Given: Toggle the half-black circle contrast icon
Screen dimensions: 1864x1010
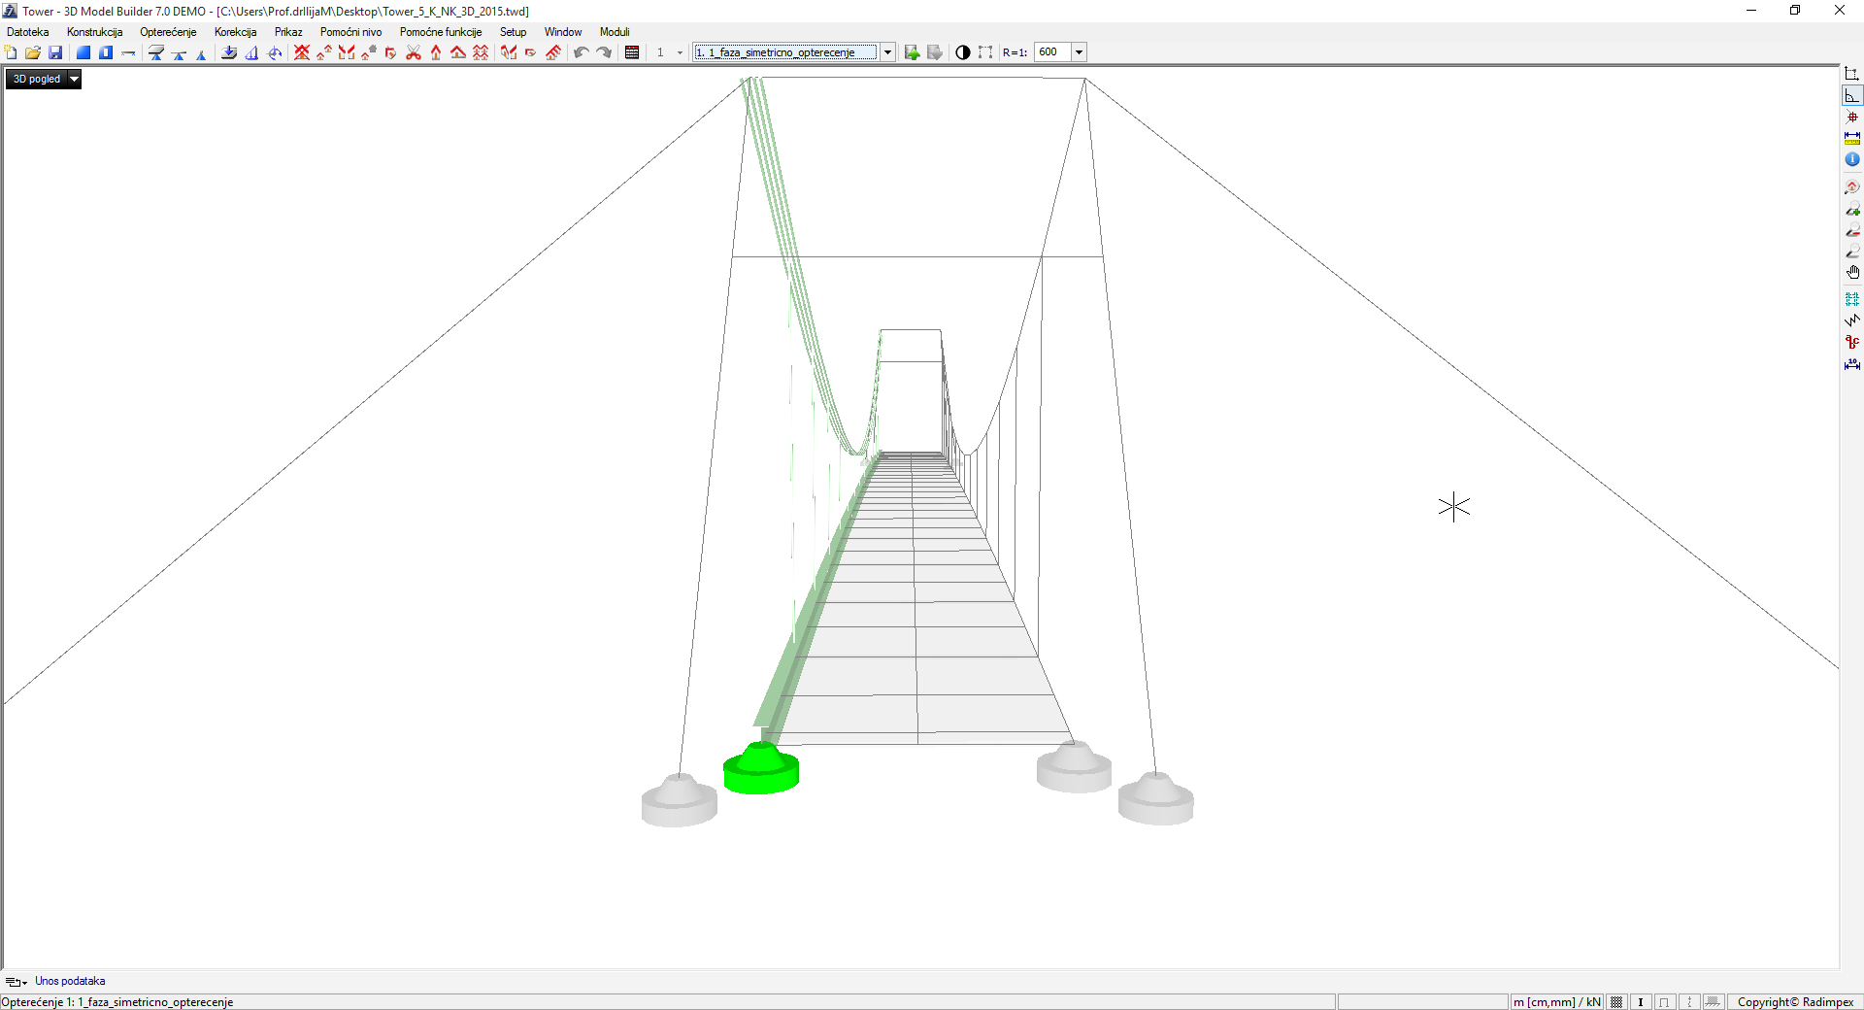Looking at the screenshot, I should point(962,52).
